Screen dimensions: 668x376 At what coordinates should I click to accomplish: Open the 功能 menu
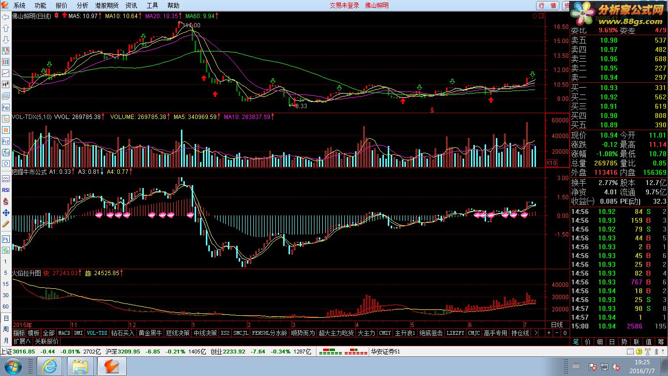(x=41, y=5)
